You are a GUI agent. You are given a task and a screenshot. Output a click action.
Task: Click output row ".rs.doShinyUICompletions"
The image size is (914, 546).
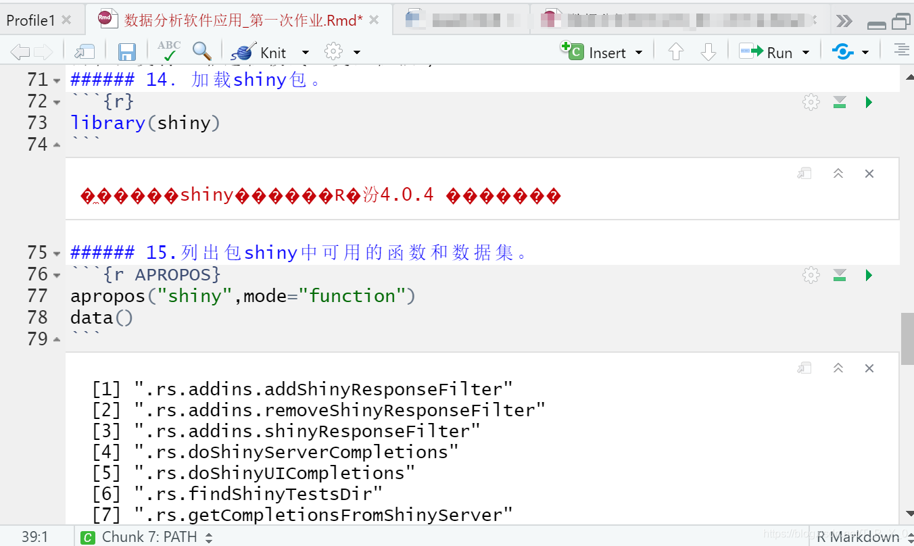click(254, 473)
